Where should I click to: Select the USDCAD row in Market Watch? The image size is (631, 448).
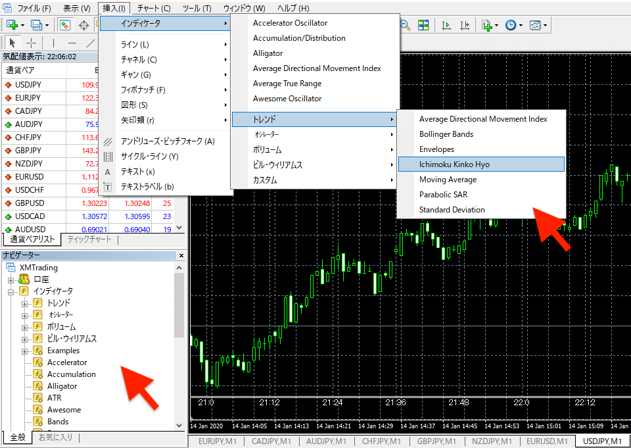88,216
